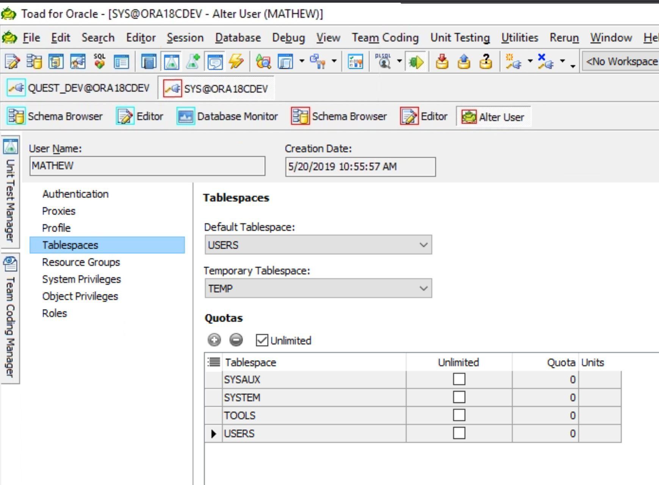Click the Commit red down-arrow icon
The image size is (659, 485).
442,61
